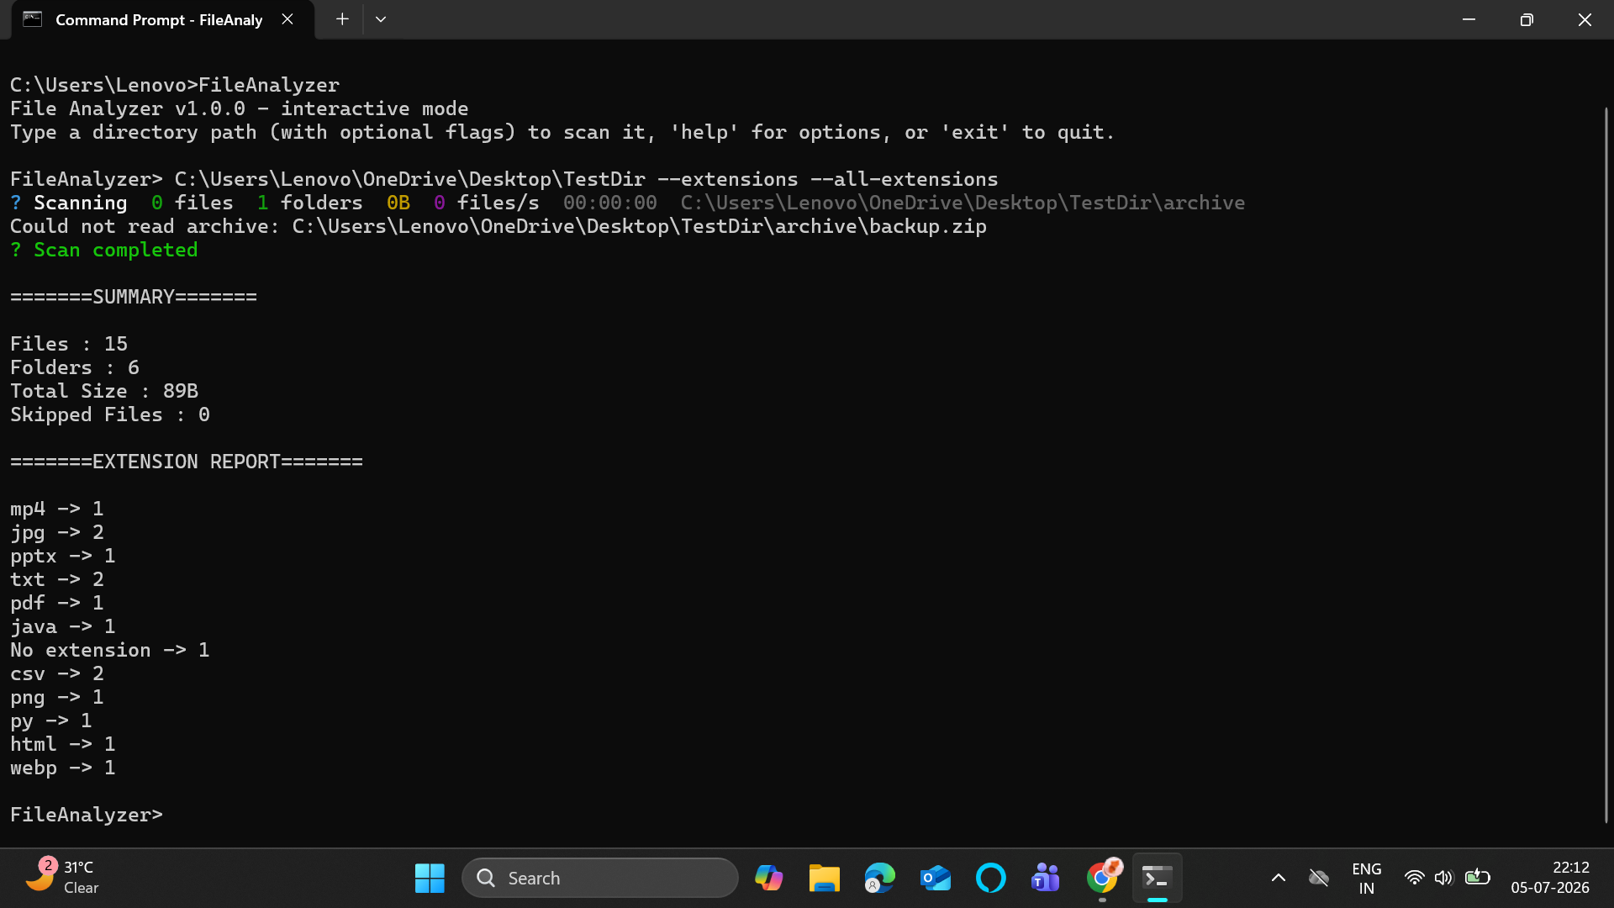Launch Microsoft Edge from the taskbar

[879, 878]
